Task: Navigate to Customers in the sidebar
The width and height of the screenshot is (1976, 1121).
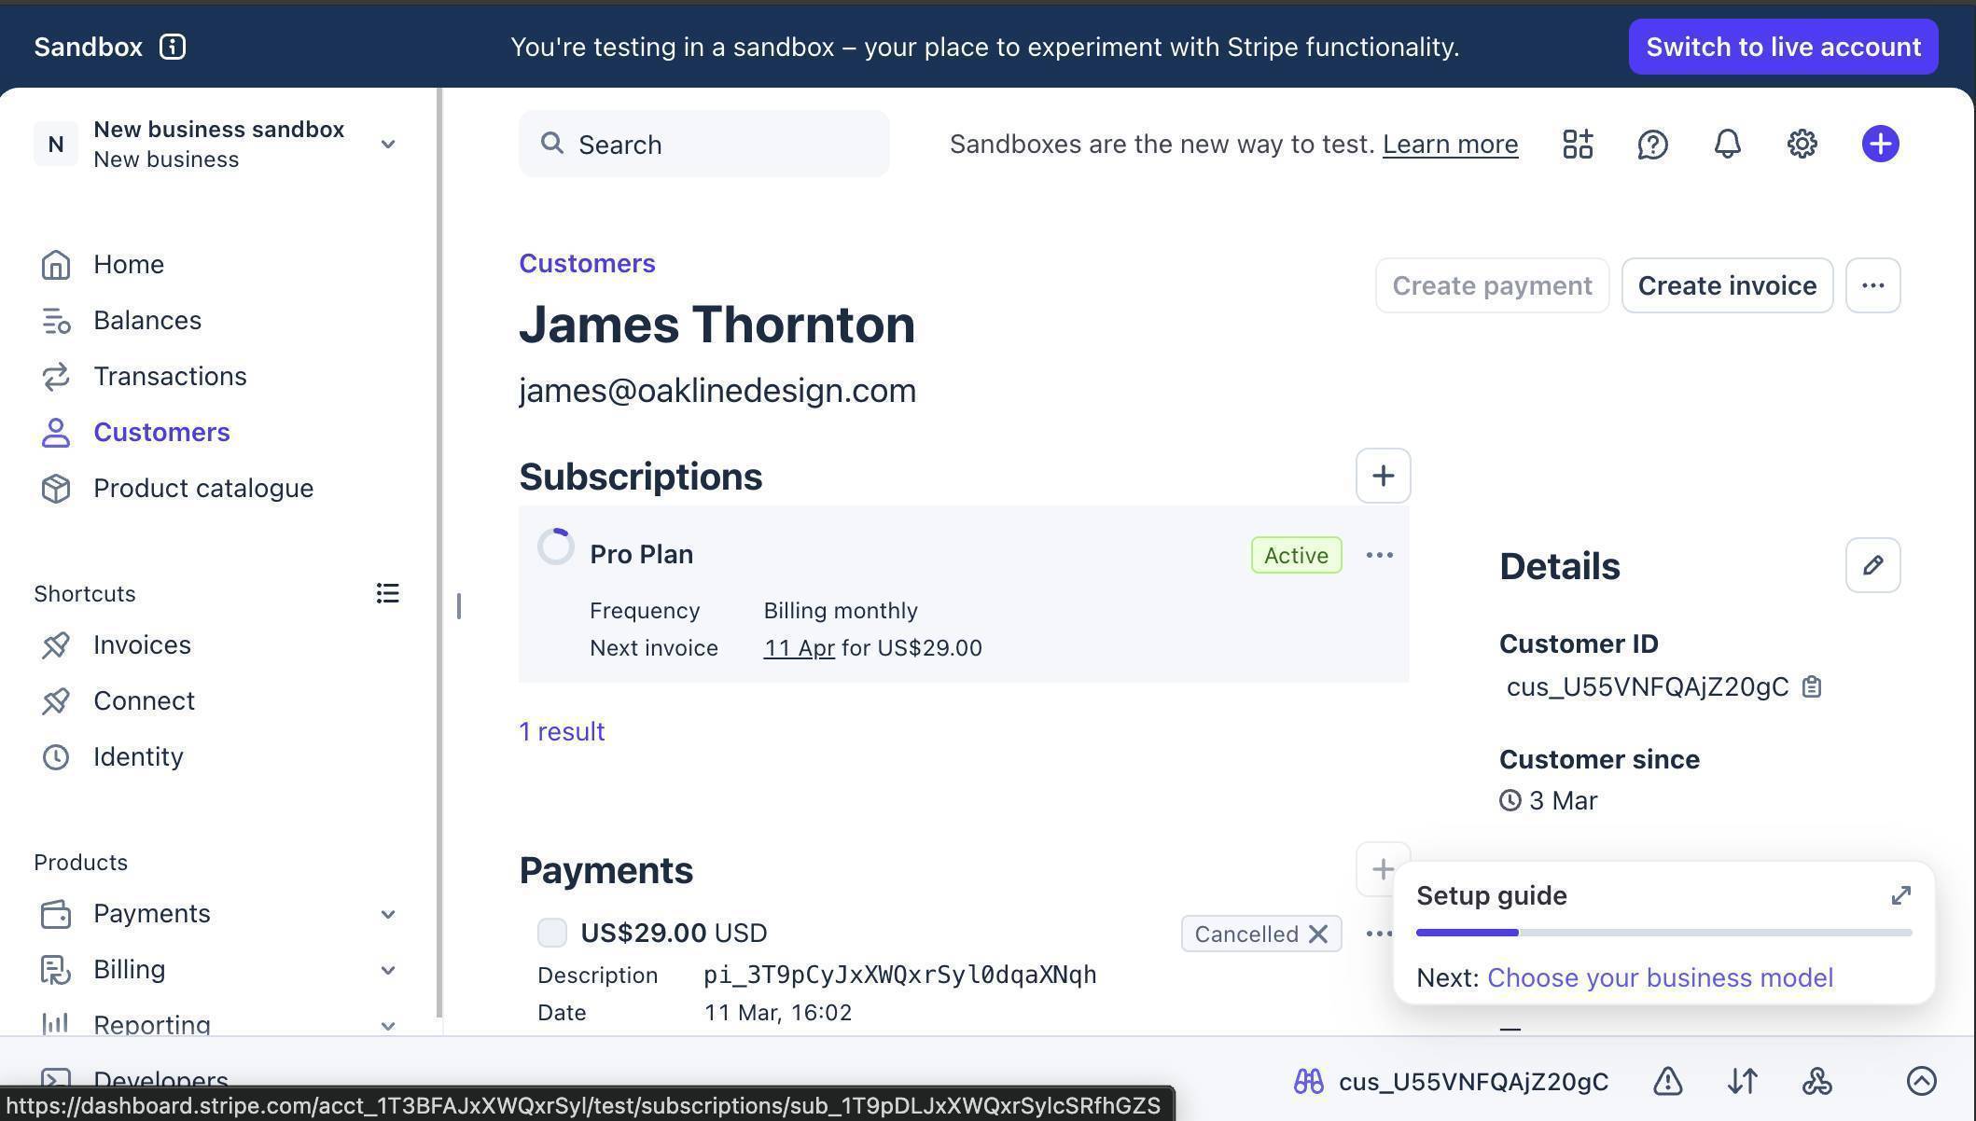Action: tap(161, 432)
